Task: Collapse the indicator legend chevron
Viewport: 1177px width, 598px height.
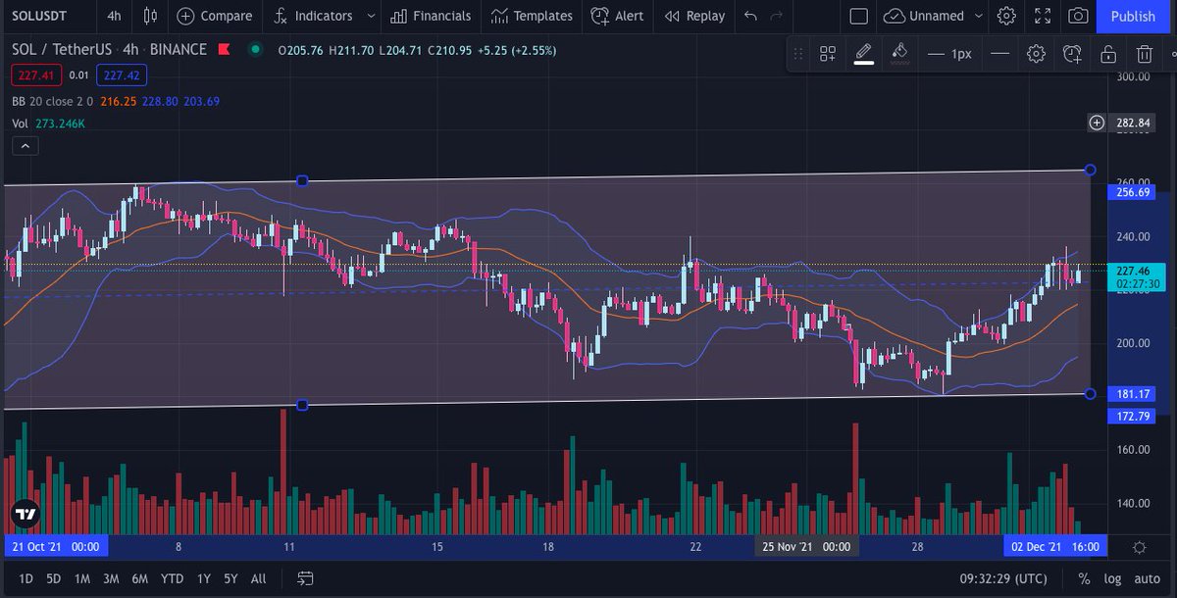Action: 25,146
